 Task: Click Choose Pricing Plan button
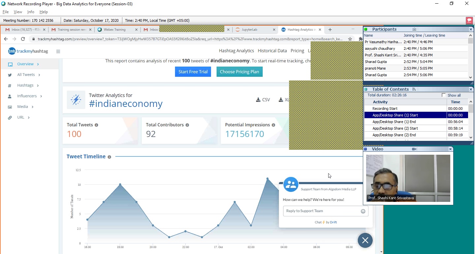239,72
